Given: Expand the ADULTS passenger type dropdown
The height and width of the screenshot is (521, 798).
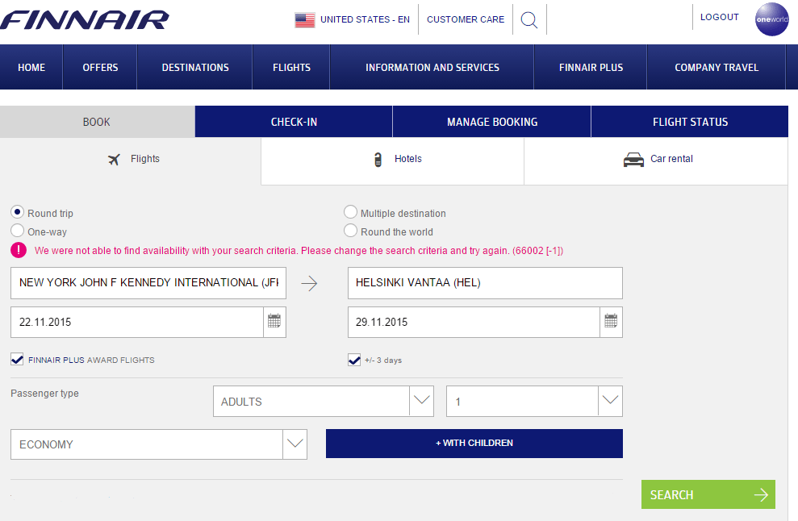Looking at the screenshot, I should tap(324, 402).
